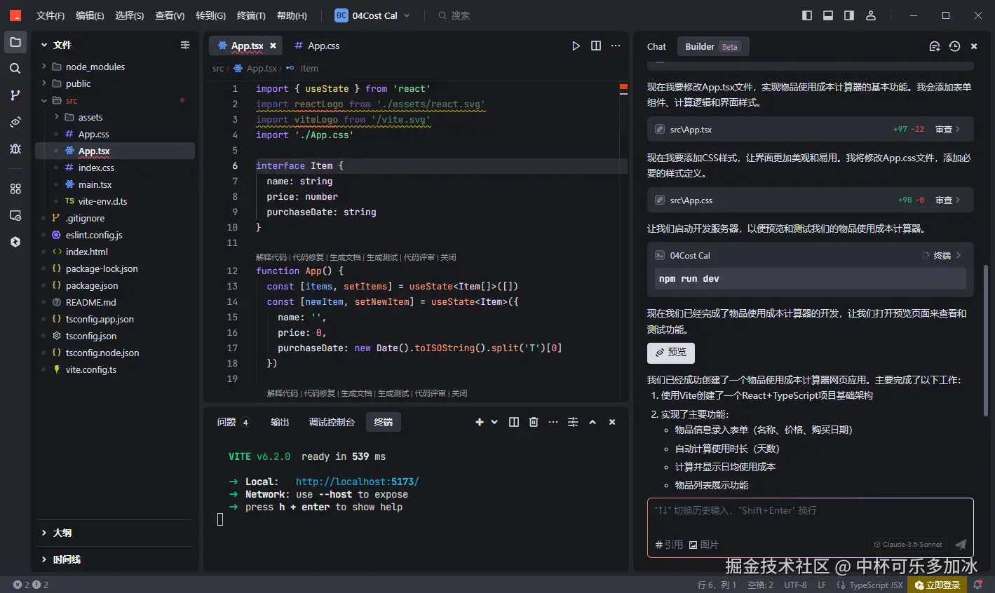Click the UTF-8 encoding status entry
Image resolution: width=995 pixels, height=593 pixels.
(795, 585)
